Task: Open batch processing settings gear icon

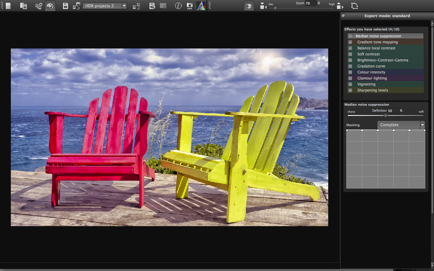Action: click(x=39, y=6)
